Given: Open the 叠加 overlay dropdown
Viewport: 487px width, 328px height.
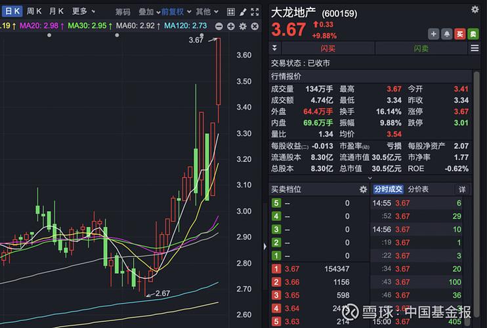Looking at the screenshot, I should coord(149,12).
